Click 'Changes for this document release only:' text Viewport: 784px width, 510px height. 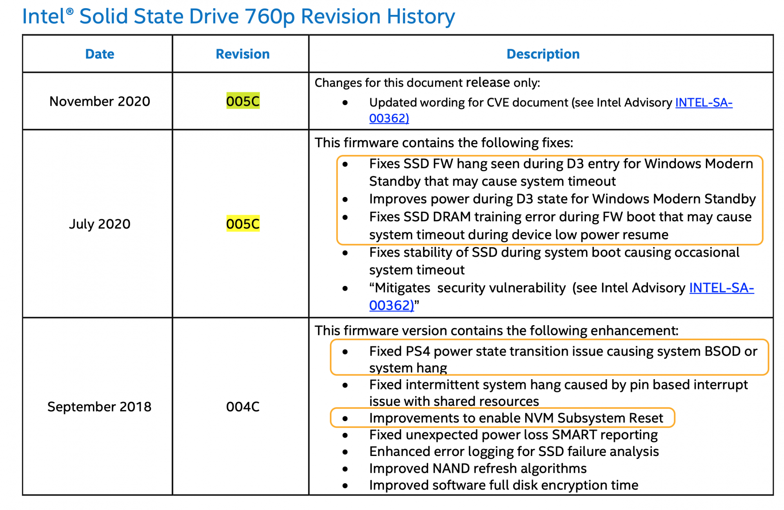click(x=427, y=83)
